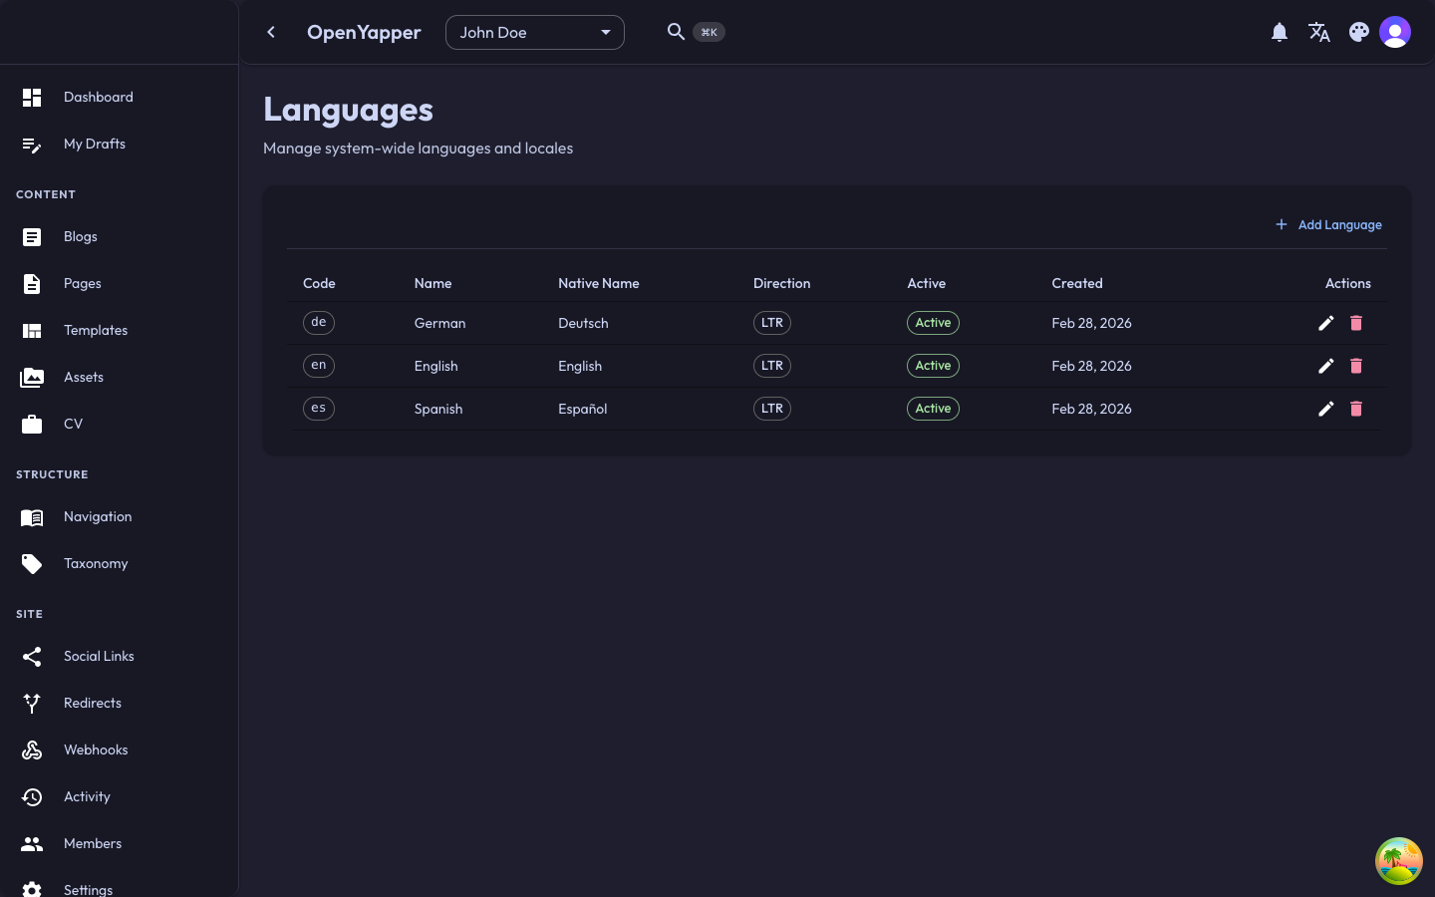Go to Dashboard in sidebar
The width and height of the screenshot is (1435, 897).
(98, 97)
